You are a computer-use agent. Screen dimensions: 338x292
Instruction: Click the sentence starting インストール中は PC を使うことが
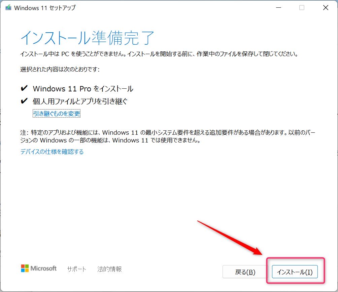(159, 54)
